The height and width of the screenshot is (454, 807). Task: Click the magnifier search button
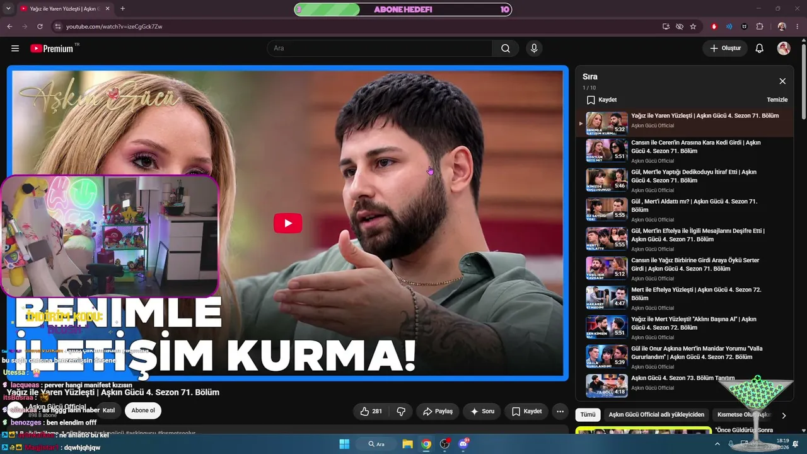506,49
